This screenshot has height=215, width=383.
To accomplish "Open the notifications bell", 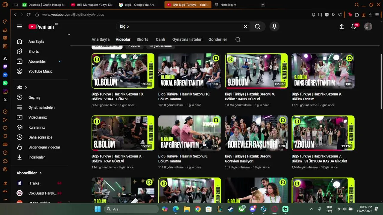I will pyautogui.click(x=354, y=27).
